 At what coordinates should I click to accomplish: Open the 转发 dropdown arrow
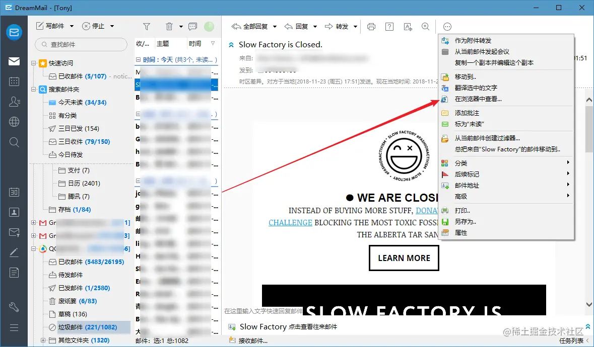[x=355, y=27]
